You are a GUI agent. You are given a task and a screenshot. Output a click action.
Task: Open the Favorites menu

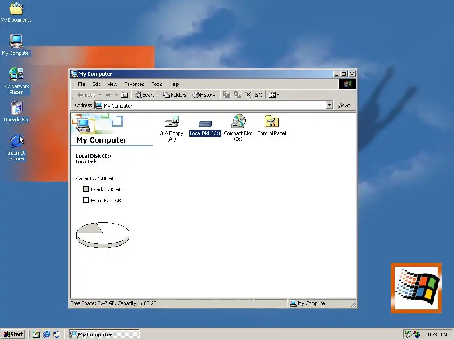[x=134, y=84]
